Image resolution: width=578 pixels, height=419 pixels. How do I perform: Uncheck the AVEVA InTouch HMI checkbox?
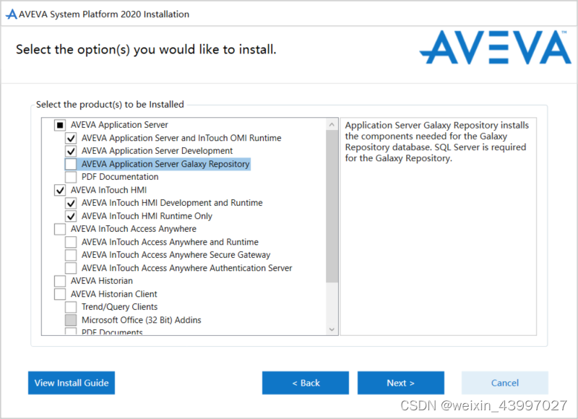(60, 190)
